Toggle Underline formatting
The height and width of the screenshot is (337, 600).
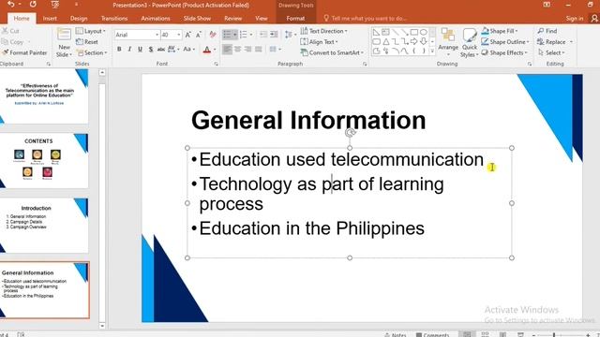pos(140,50)
